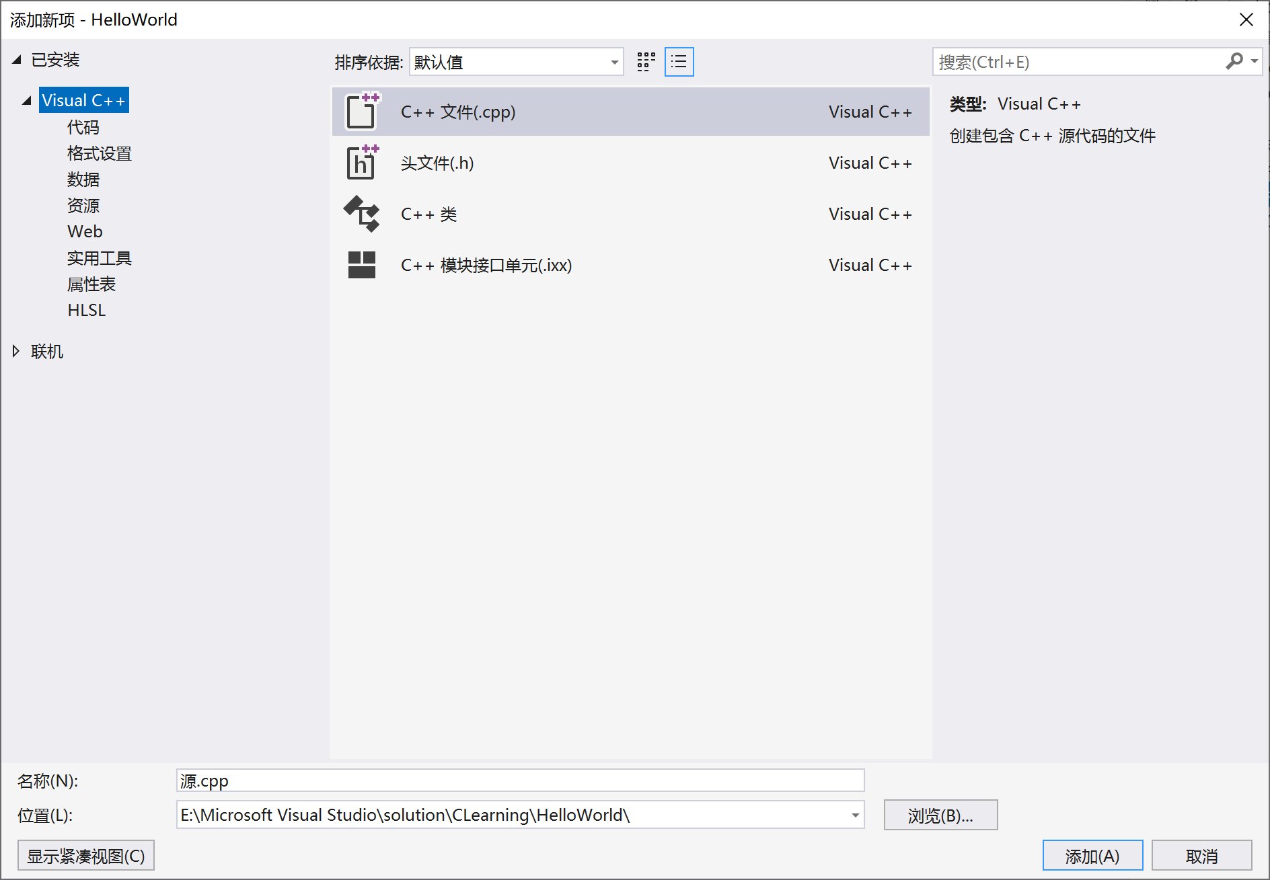1270x880 pixels.
Task: Click Visual C++ type in 头文件(.h) row
Action: click(x=870, y=163)
